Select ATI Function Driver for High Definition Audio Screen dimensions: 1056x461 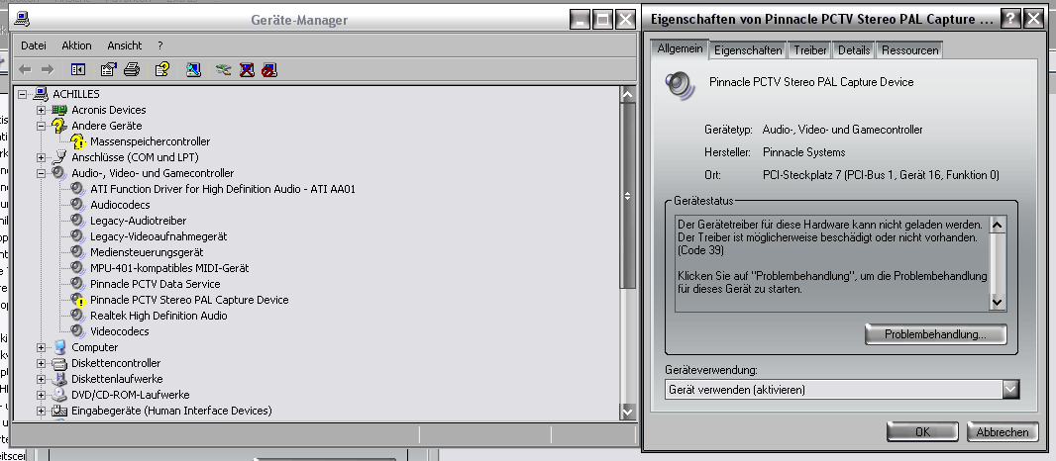pos(223,189)
